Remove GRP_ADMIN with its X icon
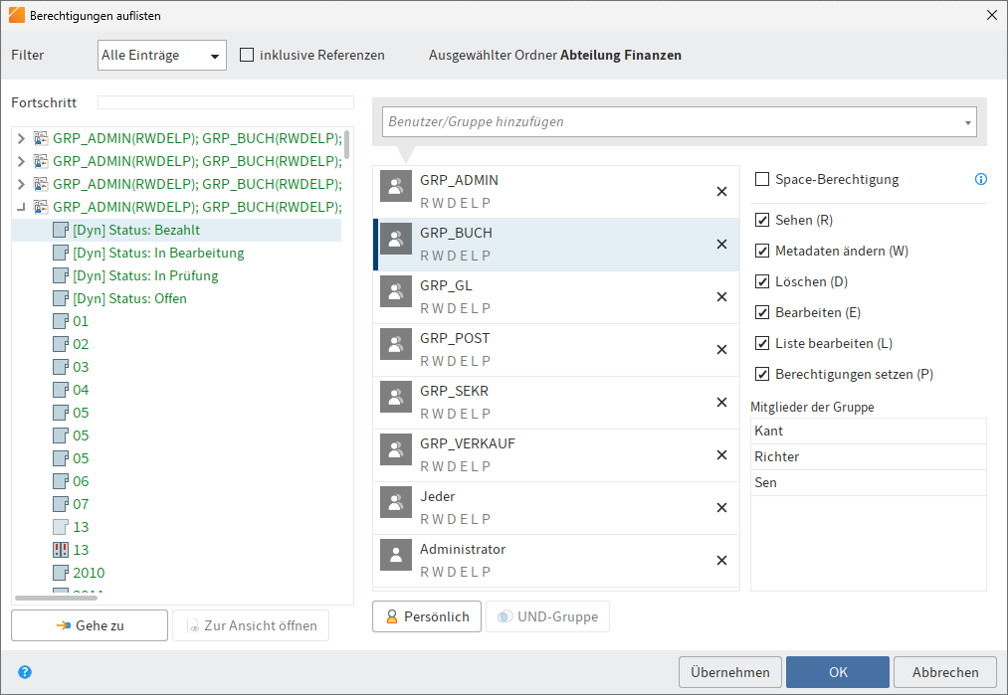Image resolution: width=1008 pixels, height=695 pixels. point(721,192)
